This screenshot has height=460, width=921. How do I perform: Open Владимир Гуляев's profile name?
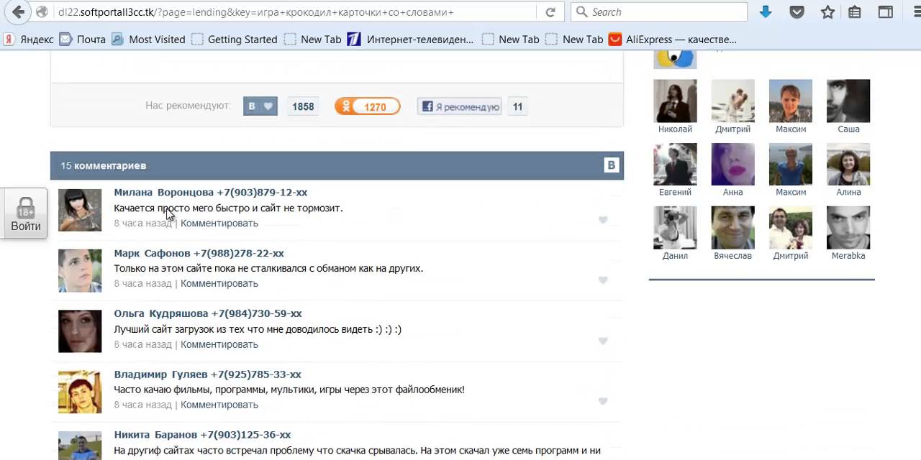160,374
